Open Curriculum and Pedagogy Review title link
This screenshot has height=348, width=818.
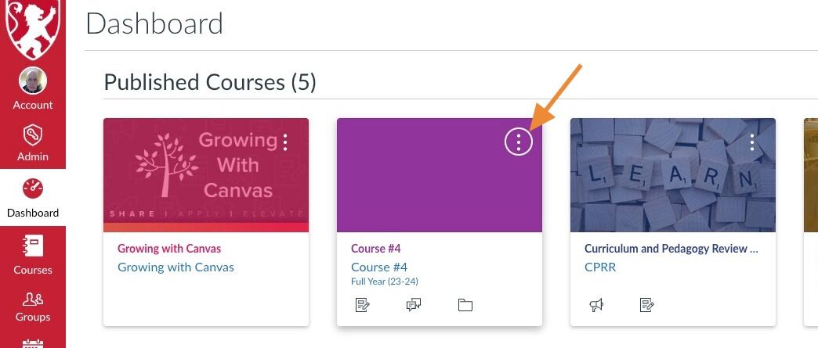click(x=671, y=249)
